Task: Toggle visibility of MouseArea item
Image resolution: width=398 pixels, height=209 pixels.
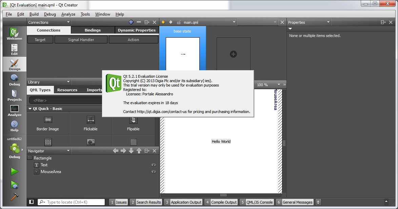Action: [x=154, y=172]
